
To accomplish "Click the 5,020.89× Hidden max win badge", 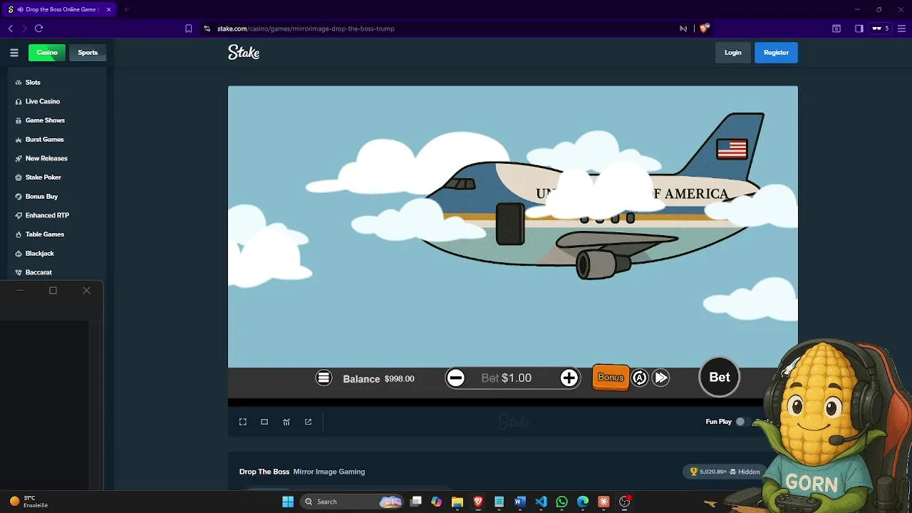I will click(725, 472).
